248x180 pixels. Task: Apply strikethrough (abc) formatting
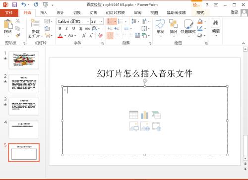[87, 29]
